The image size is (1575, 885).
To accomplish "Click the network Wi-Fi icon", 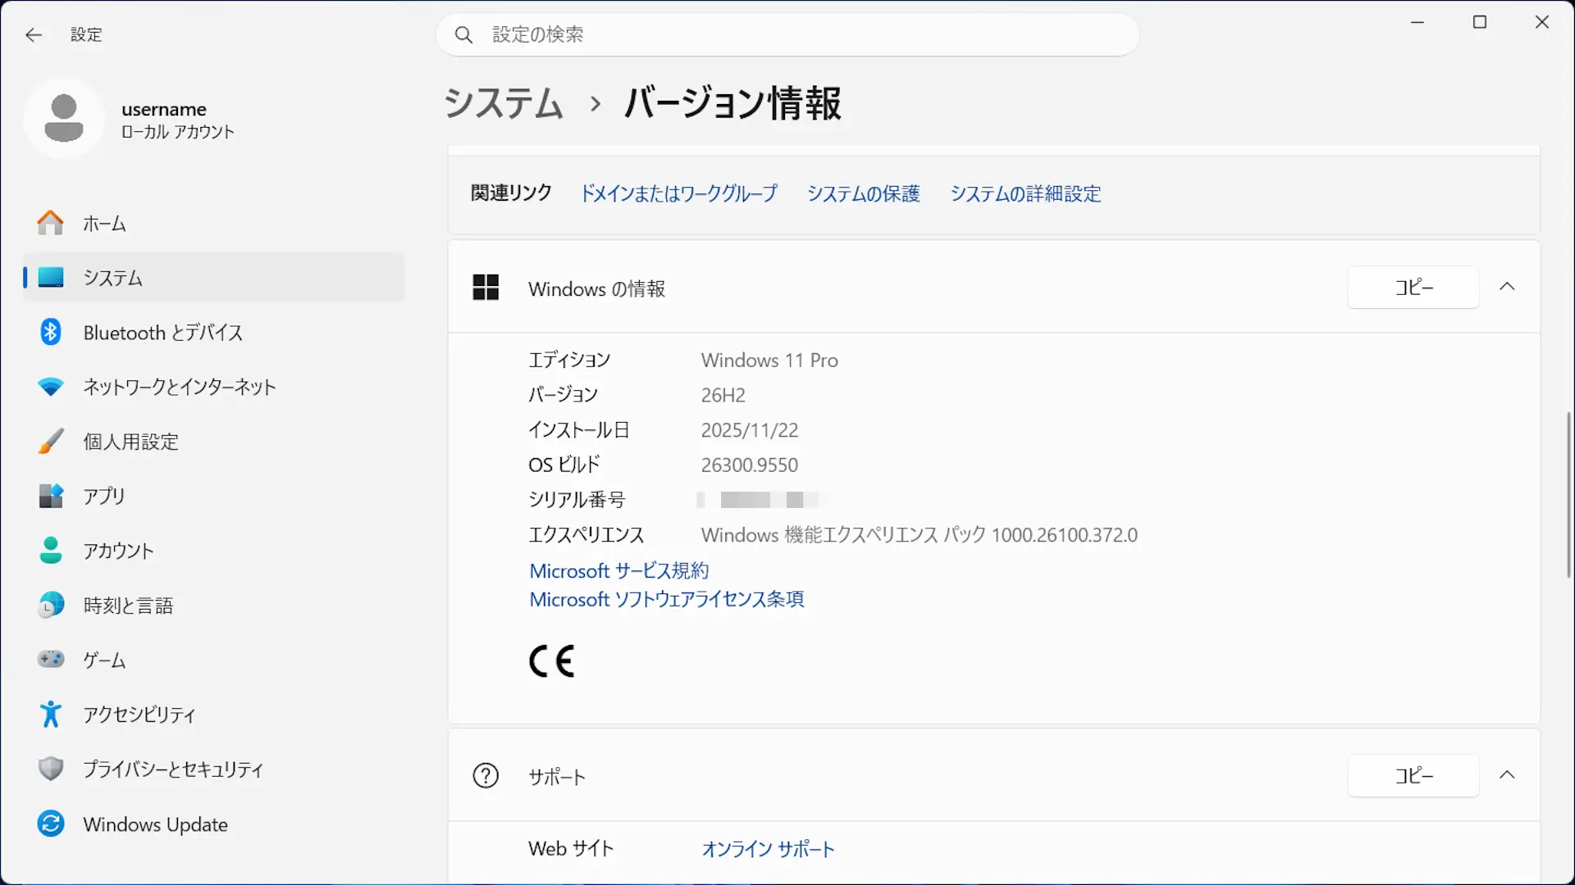I will [x=50, y=387].
